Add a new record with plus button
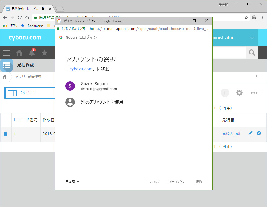The image size is (267, 207). 225,93
